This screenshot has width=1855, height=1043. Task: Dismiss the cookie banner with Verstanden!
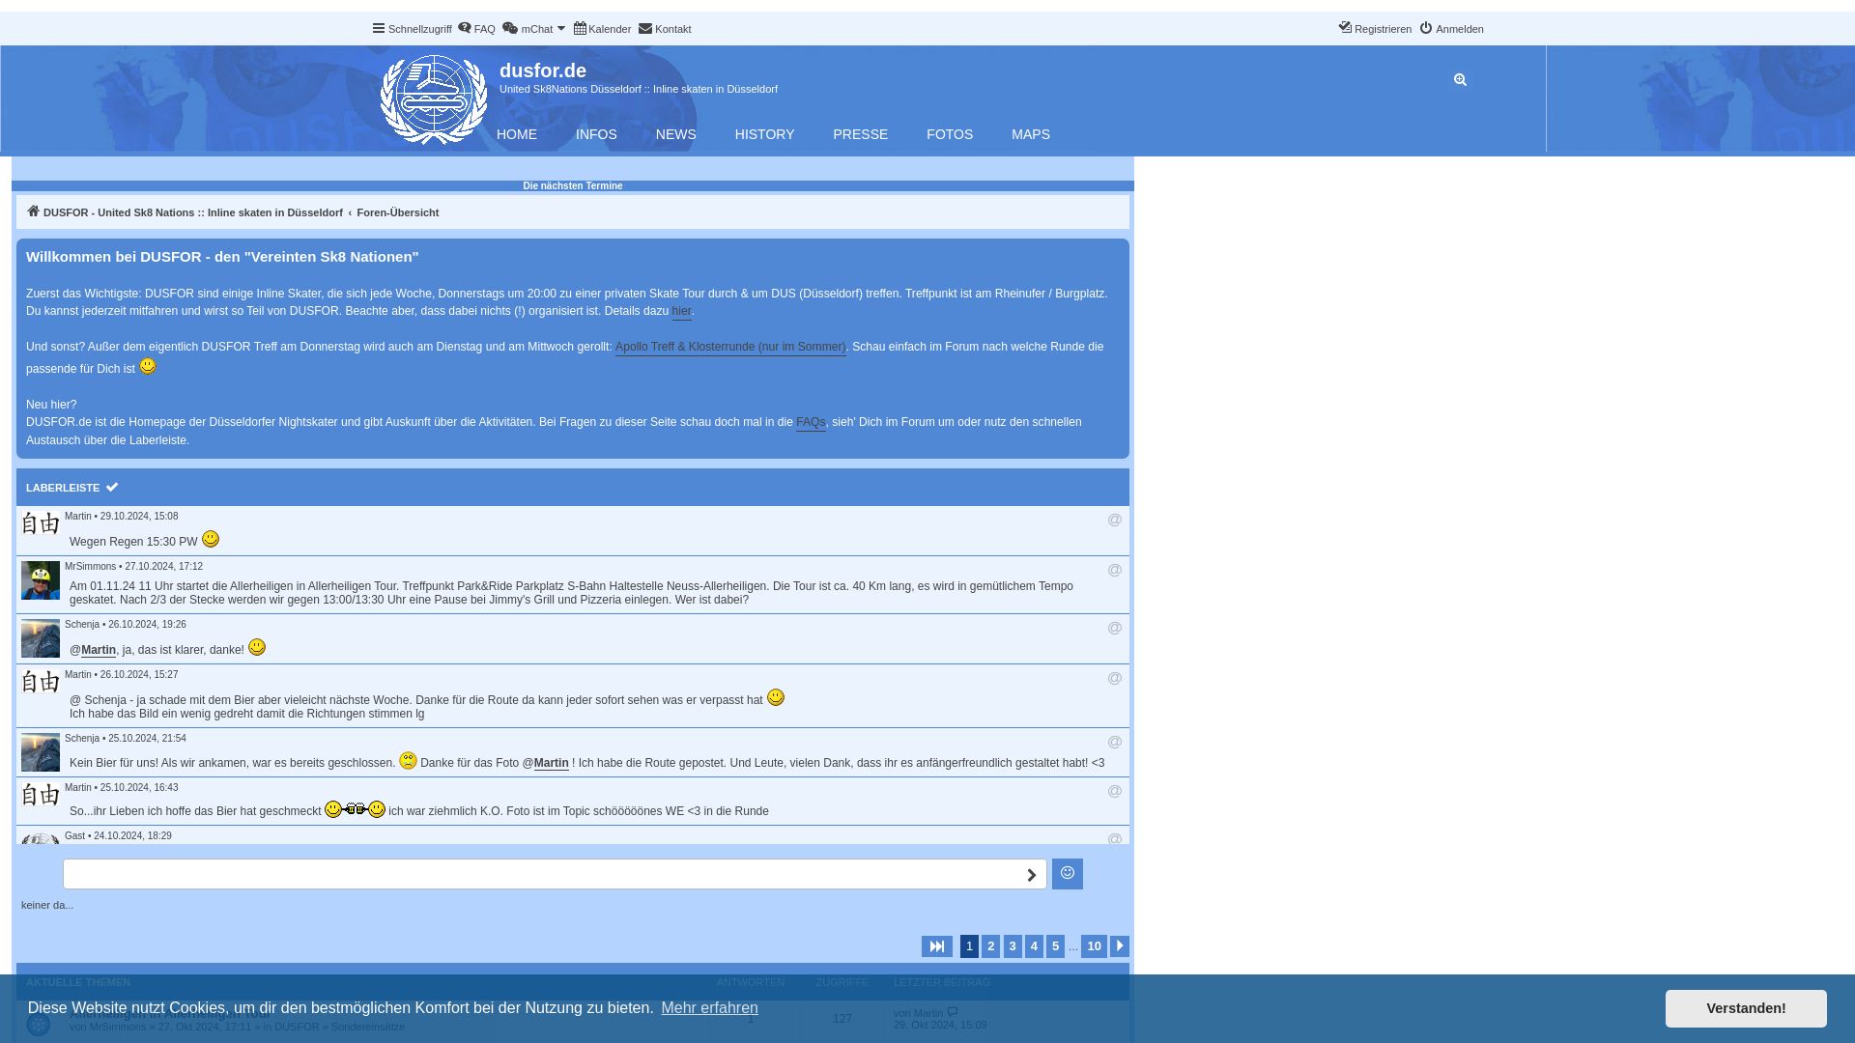(x=1746, y=1008)
